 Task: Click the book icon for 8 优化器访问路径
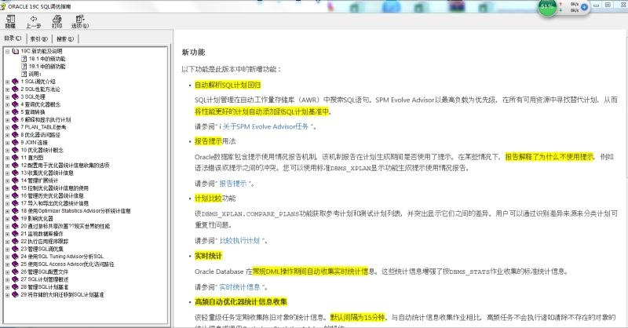coord(15,135)
